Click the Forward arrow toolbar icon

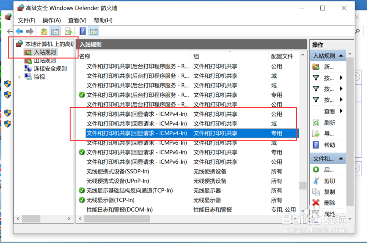[30, 31]
